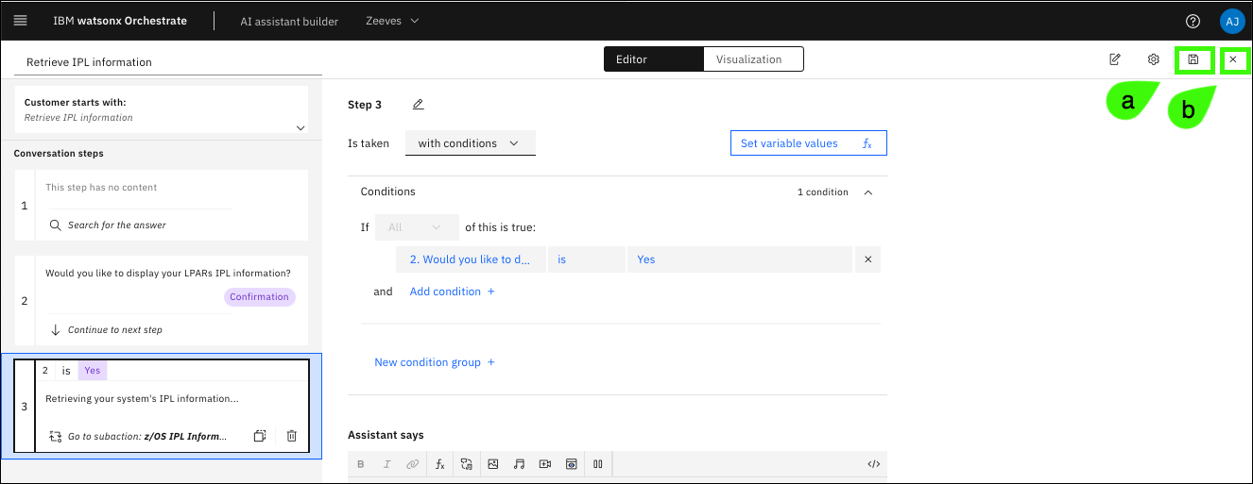Switch to JSON code view icon

coord(873,464)
